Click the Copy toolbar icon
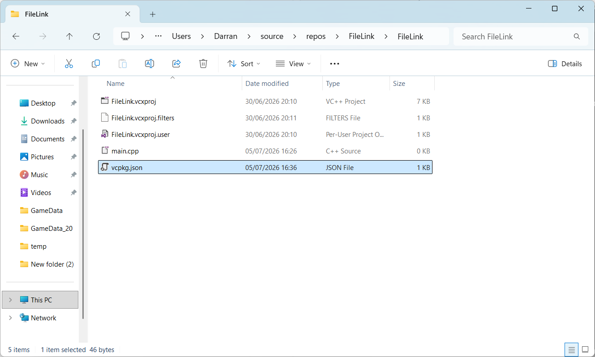 point(96,64)
